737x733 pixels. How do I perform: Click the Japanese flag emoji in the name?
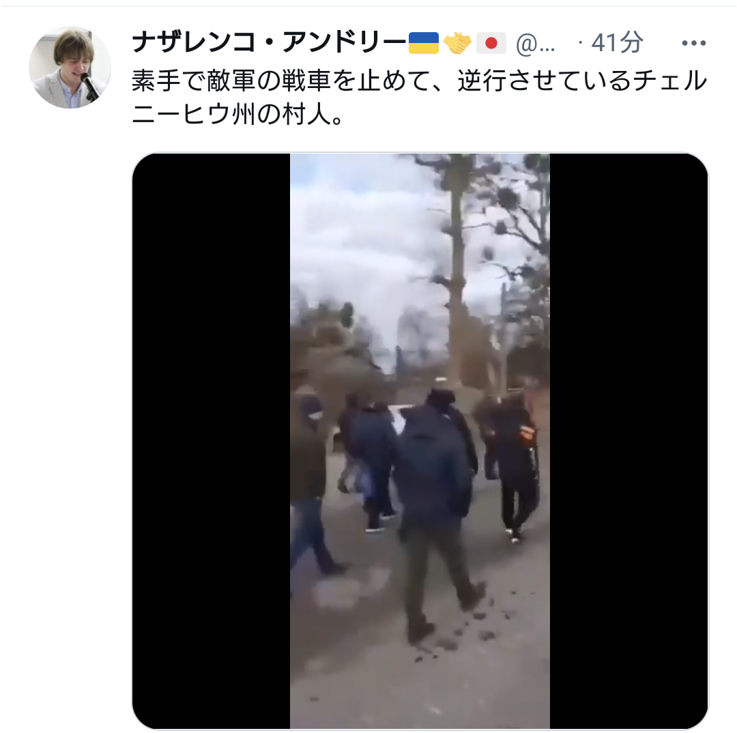pos(491,43)
